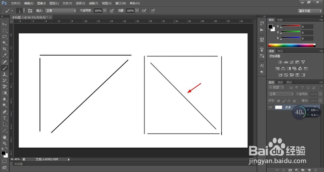
Task: Open the brush mode 正常 dropdown in options bar
Action: 61,11
